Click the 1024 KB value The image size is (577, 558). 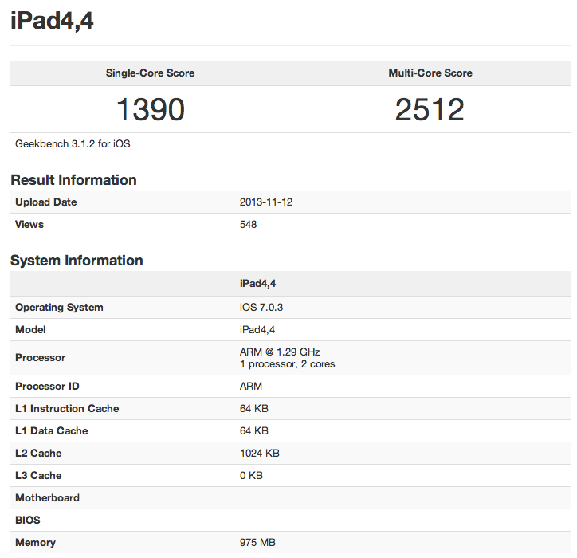click(260, 453)
